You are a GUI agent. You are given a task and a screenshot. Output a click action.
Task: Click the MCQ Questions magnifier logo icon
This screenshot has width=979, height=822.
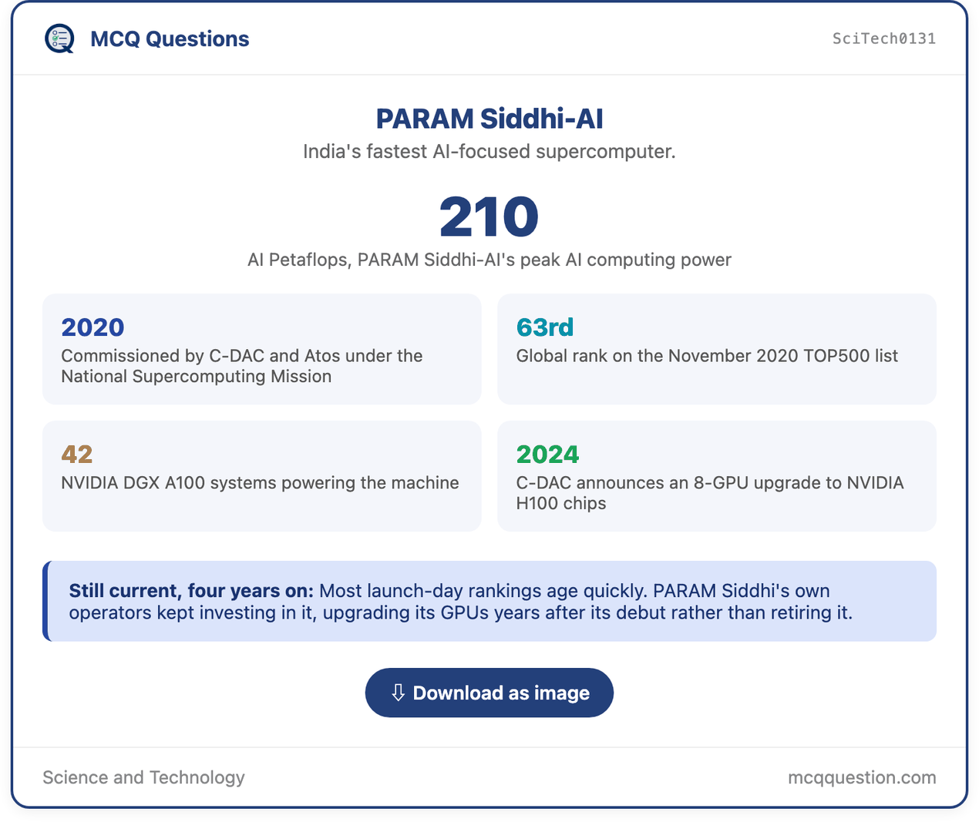pos(59,39)
